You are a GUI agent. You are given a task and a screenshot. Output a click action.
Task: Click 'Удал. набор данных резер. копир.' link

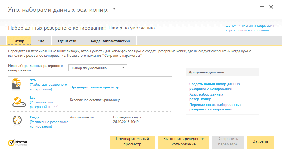tap(206, 97)
